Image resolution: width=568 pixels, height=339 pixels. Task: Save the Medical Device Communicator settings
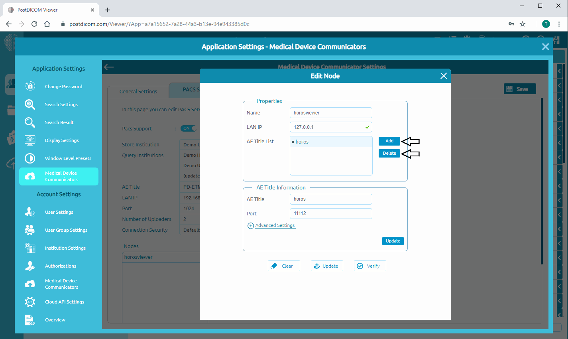click(520, 89)
